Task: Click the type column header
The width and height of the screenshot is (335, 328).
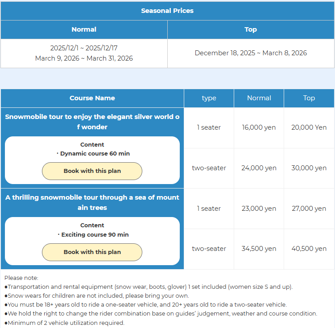Action: coord(209,98)
